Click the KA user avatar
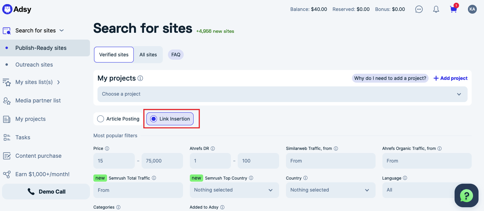Screen dimensions: 484x211 472,9
